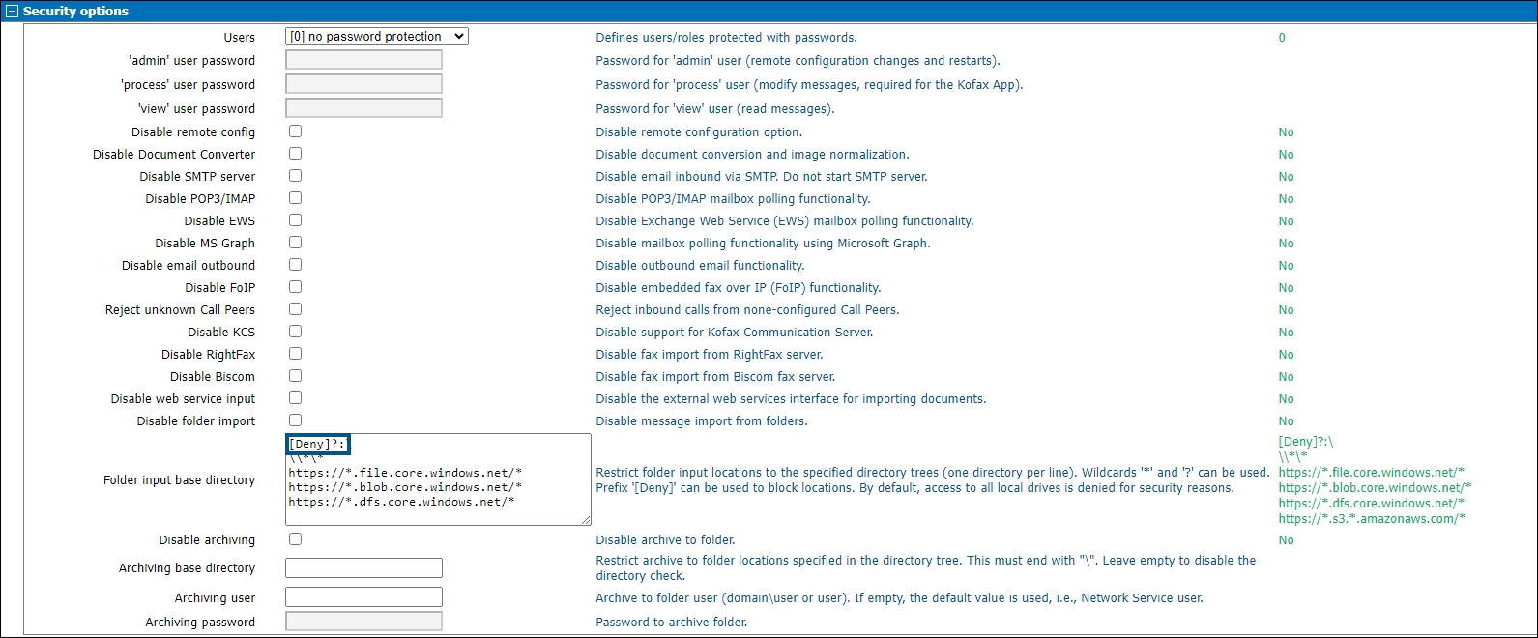This screenshot has height=638, width=1538.
Task: Check the Disable MS Graph box
Action: tap(295, 243)
